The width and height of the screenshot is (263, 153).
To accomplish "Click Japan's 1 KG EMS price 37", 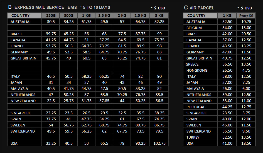I will [86, 82].
